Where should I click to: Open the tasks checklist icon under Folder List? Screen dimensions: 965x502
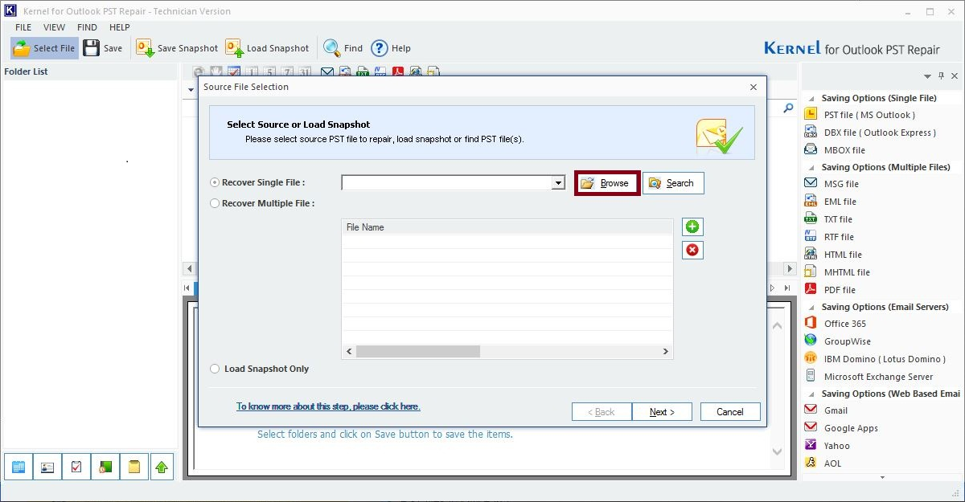(x=76, y=467)
